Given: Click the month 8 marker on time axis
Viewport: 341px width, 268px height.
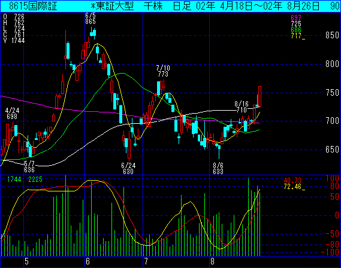Looking at the screenshot, I should tap(212, 261).
